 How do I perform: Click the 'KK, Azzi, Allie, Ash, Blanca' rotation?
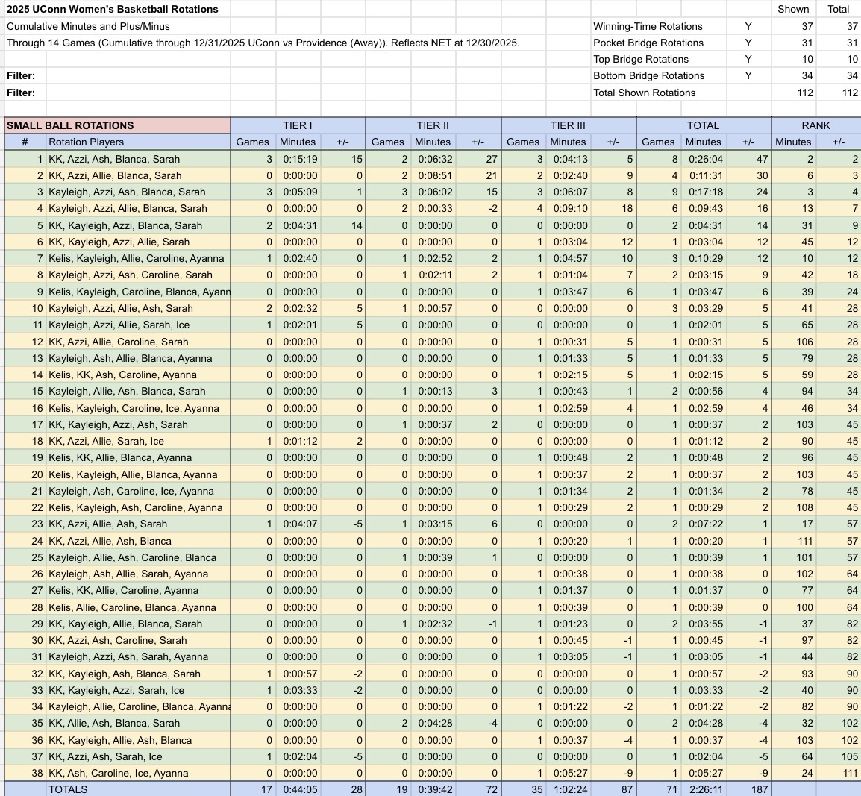pyautogui.click(x=110, y=541)
